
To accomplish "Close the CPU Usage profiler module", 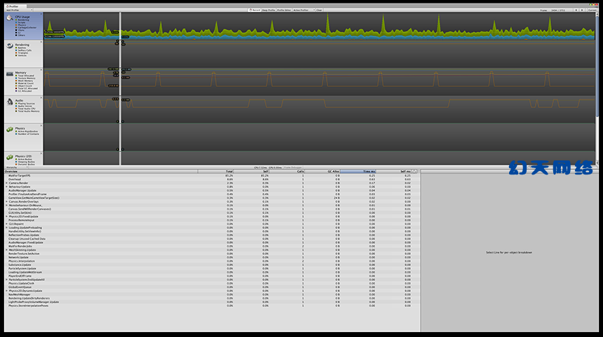I will click(41, 14).
